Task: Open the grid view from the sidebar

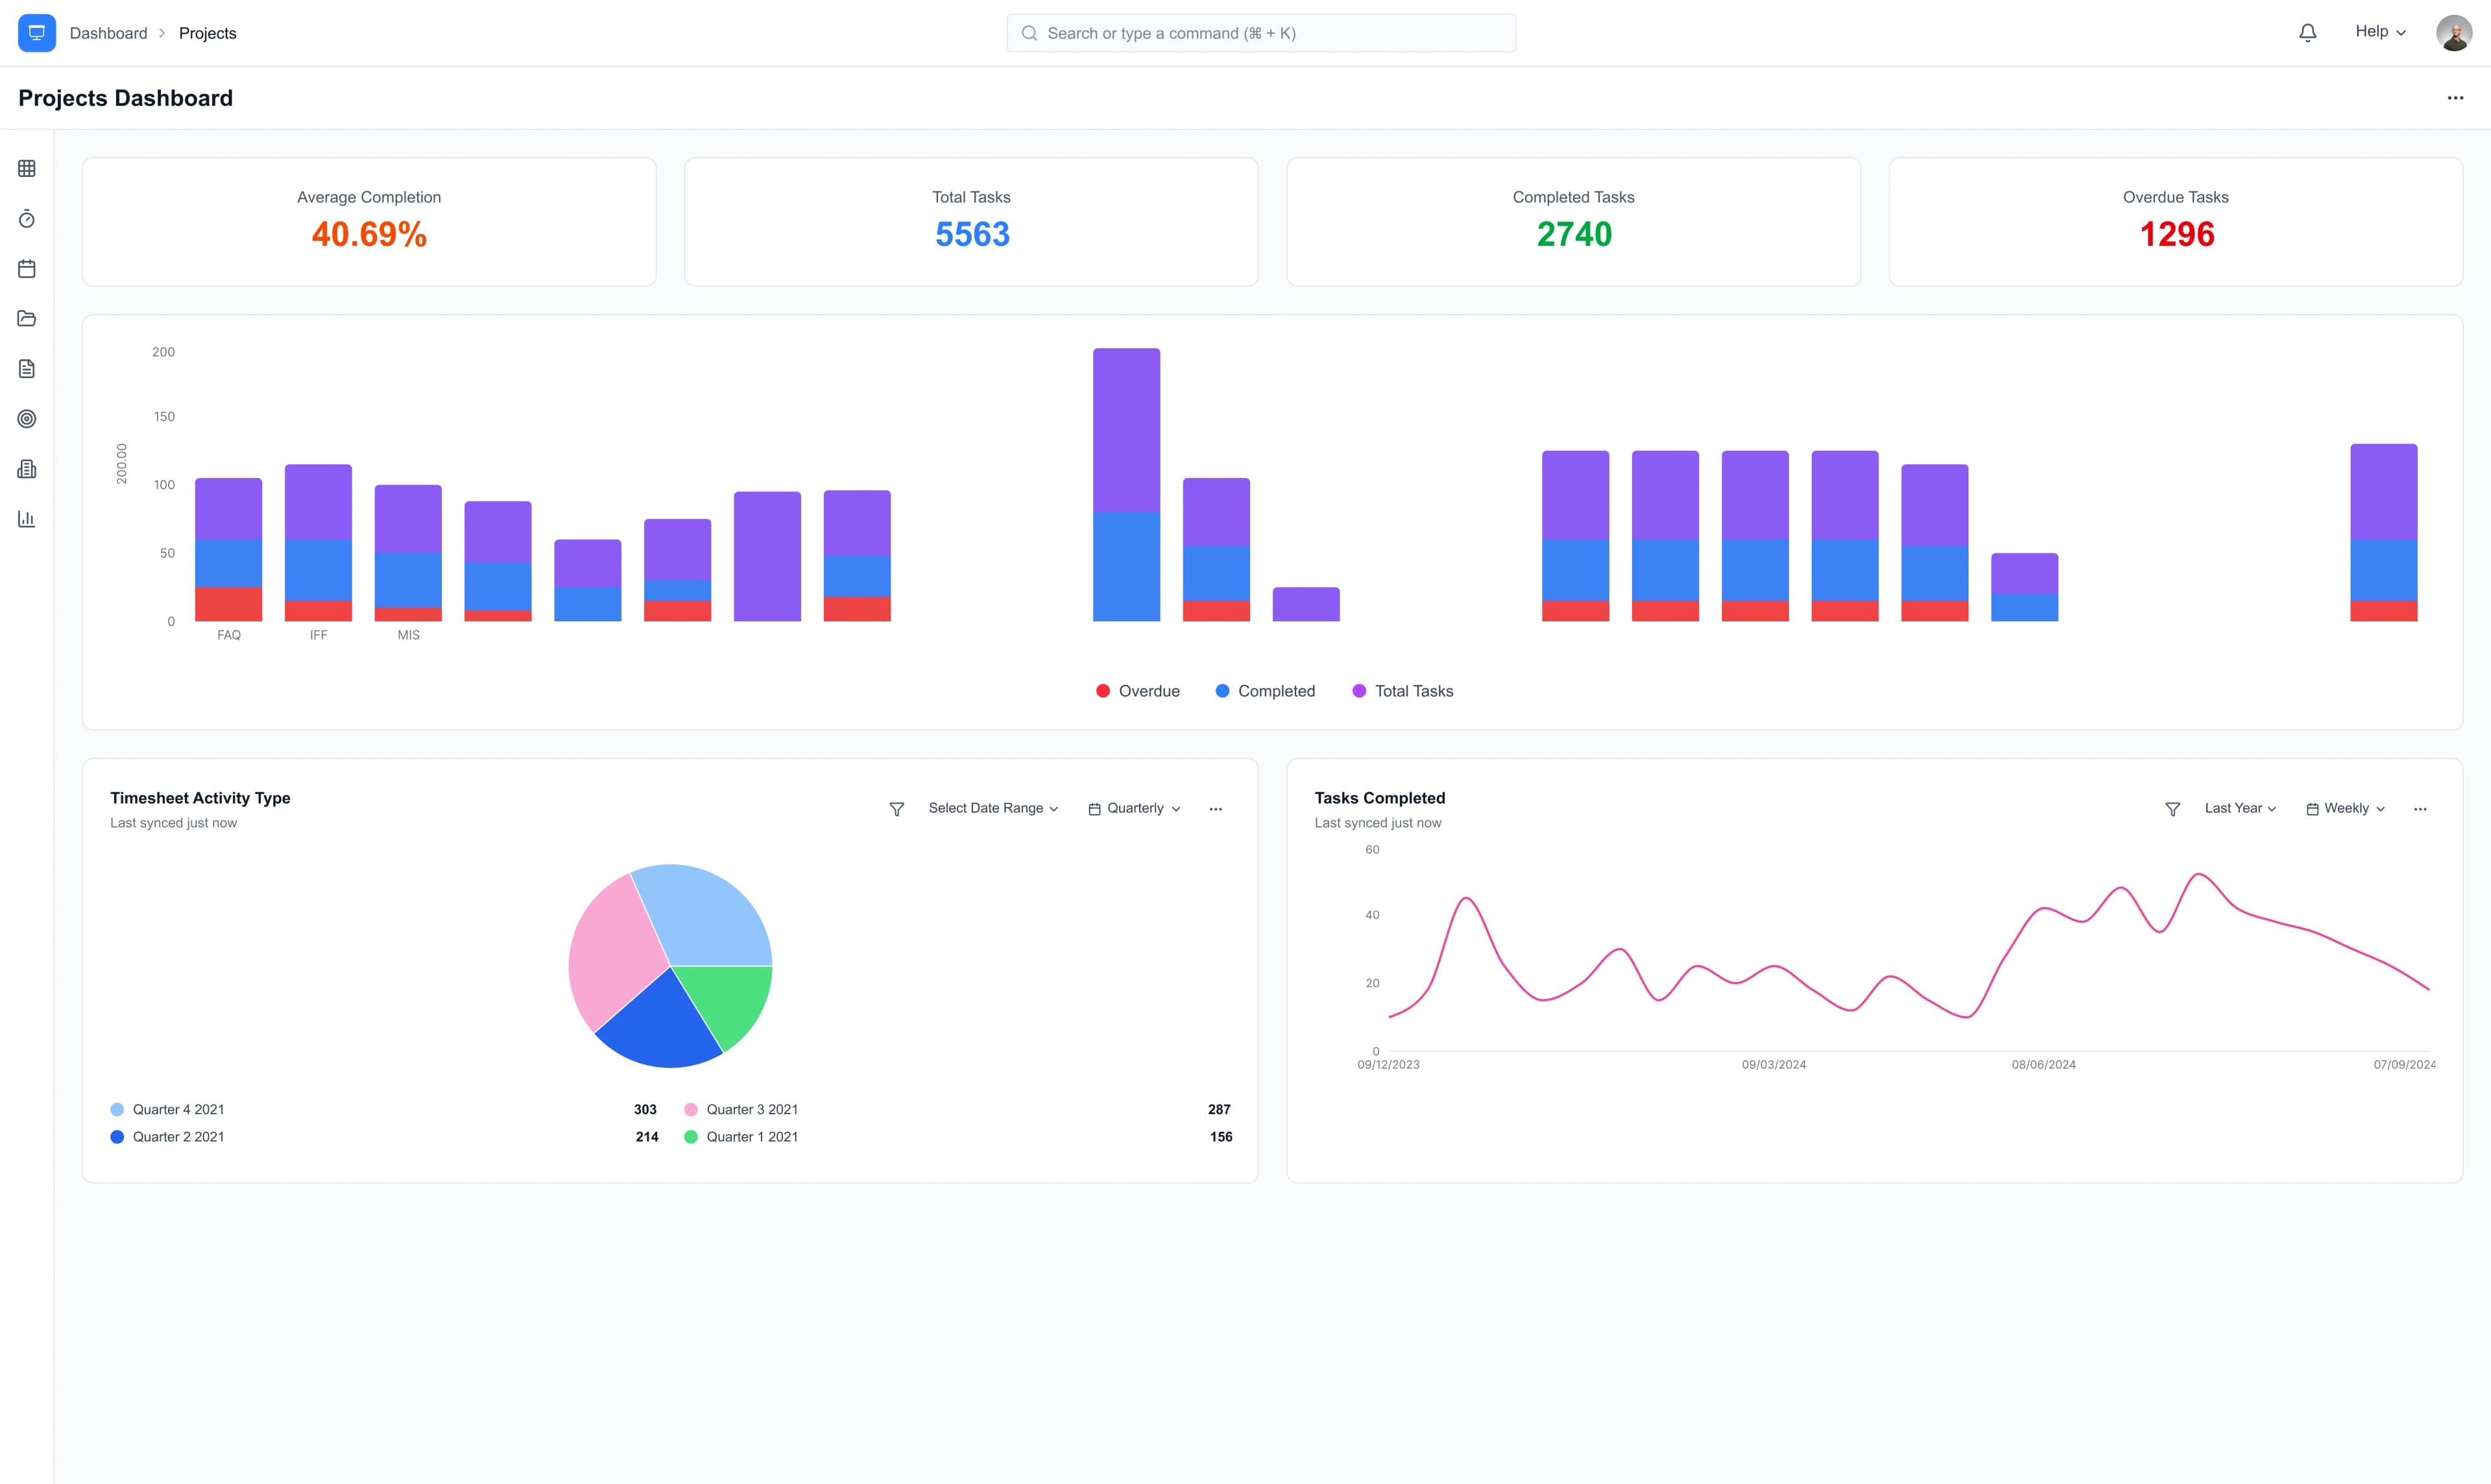Action: (x=26, y=168)
